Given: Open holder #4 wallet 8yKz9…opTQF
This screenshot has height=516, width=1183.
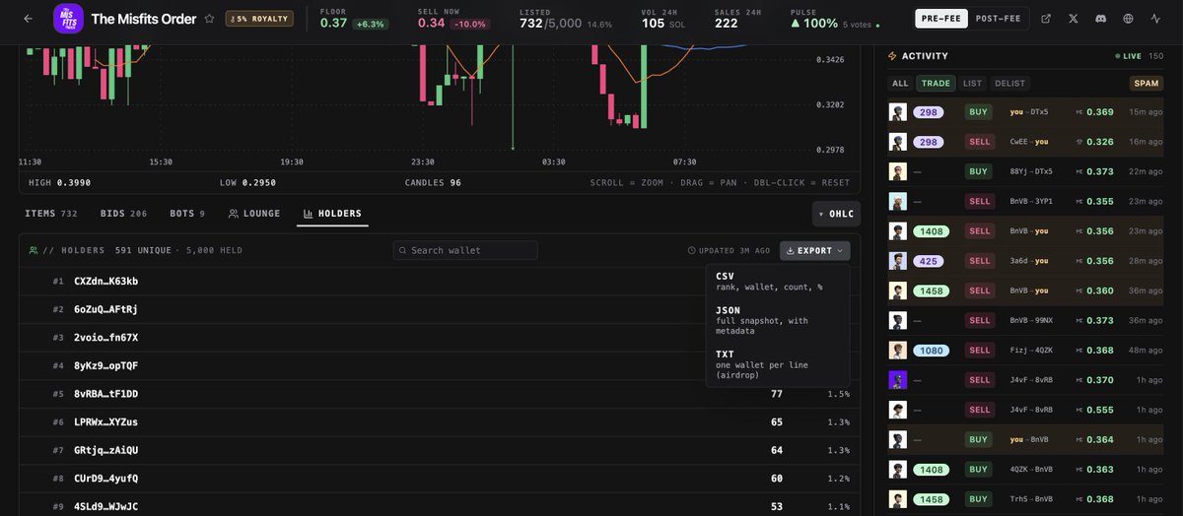Looking at the screenshot, I should (x=105, y=365).
